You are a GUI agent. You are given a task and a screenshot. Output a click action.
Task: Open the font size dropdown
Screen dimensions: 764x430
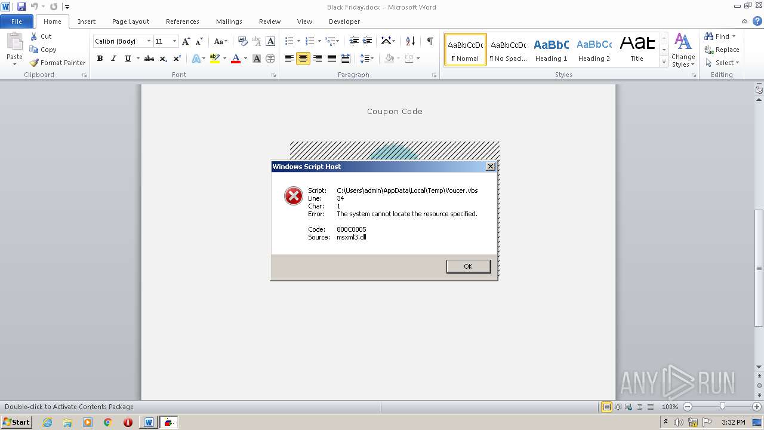pos(174,41)
